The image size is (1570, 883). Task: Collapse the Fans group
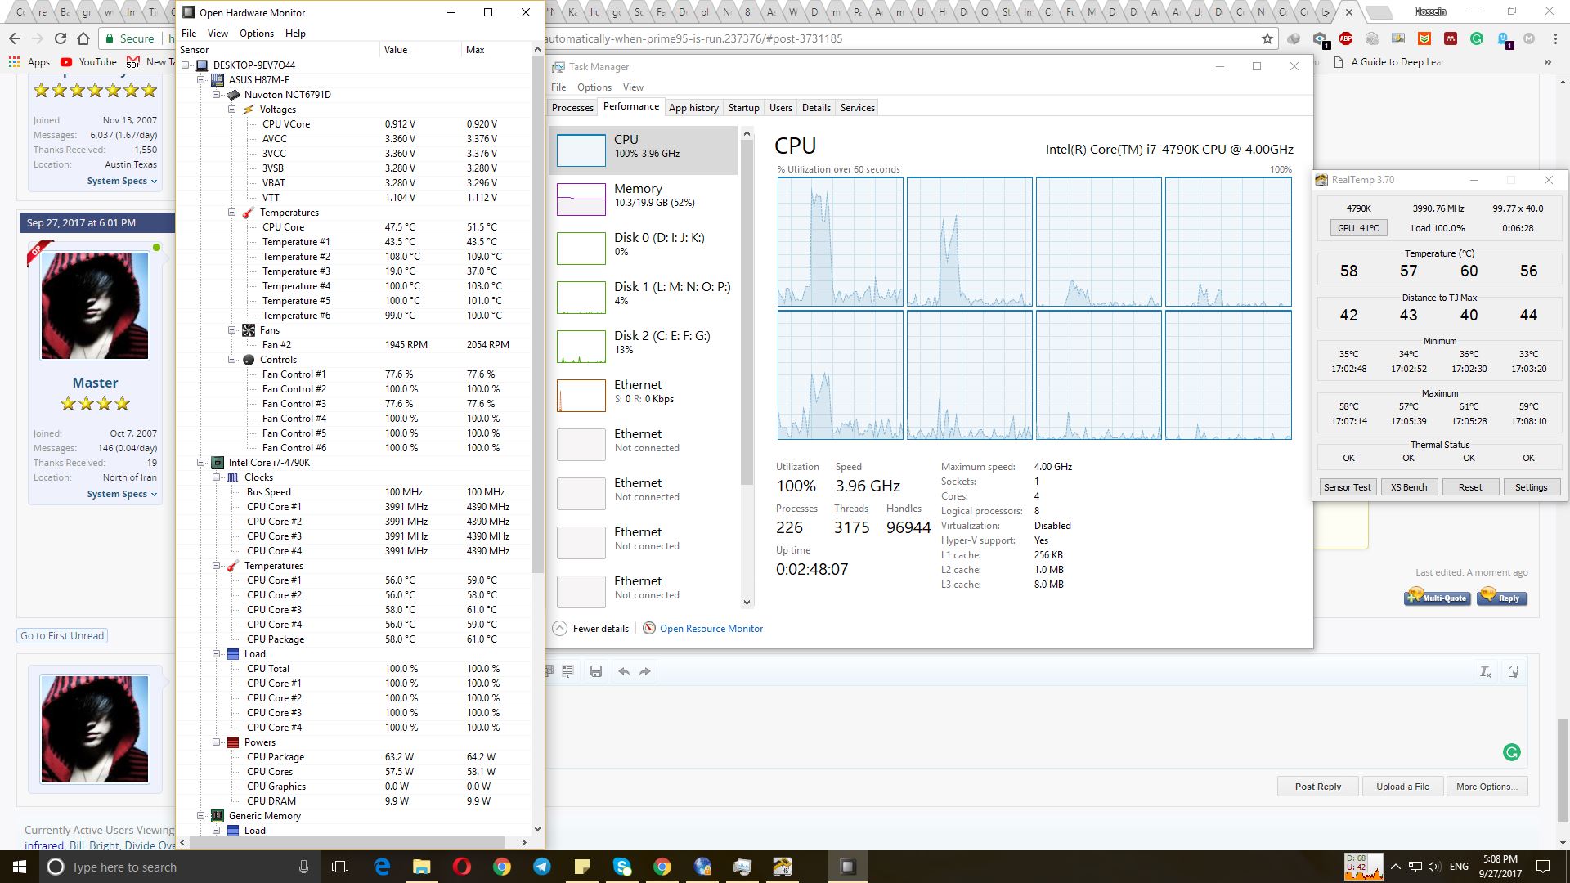click(232, 330)
